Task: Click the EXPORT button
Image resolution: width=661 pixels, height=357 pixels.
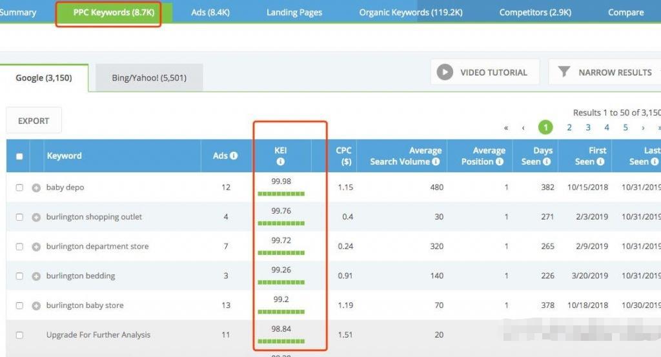Action: click(x=34, y=121)
